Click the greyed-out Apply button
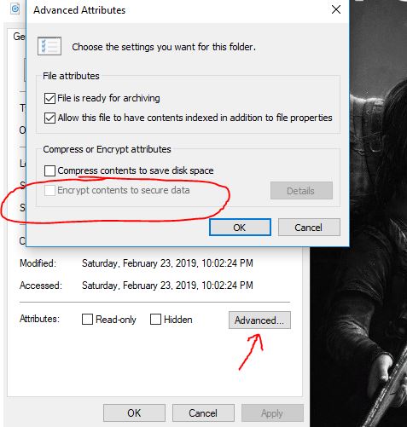407x427 pixels. tap(272, 413)
